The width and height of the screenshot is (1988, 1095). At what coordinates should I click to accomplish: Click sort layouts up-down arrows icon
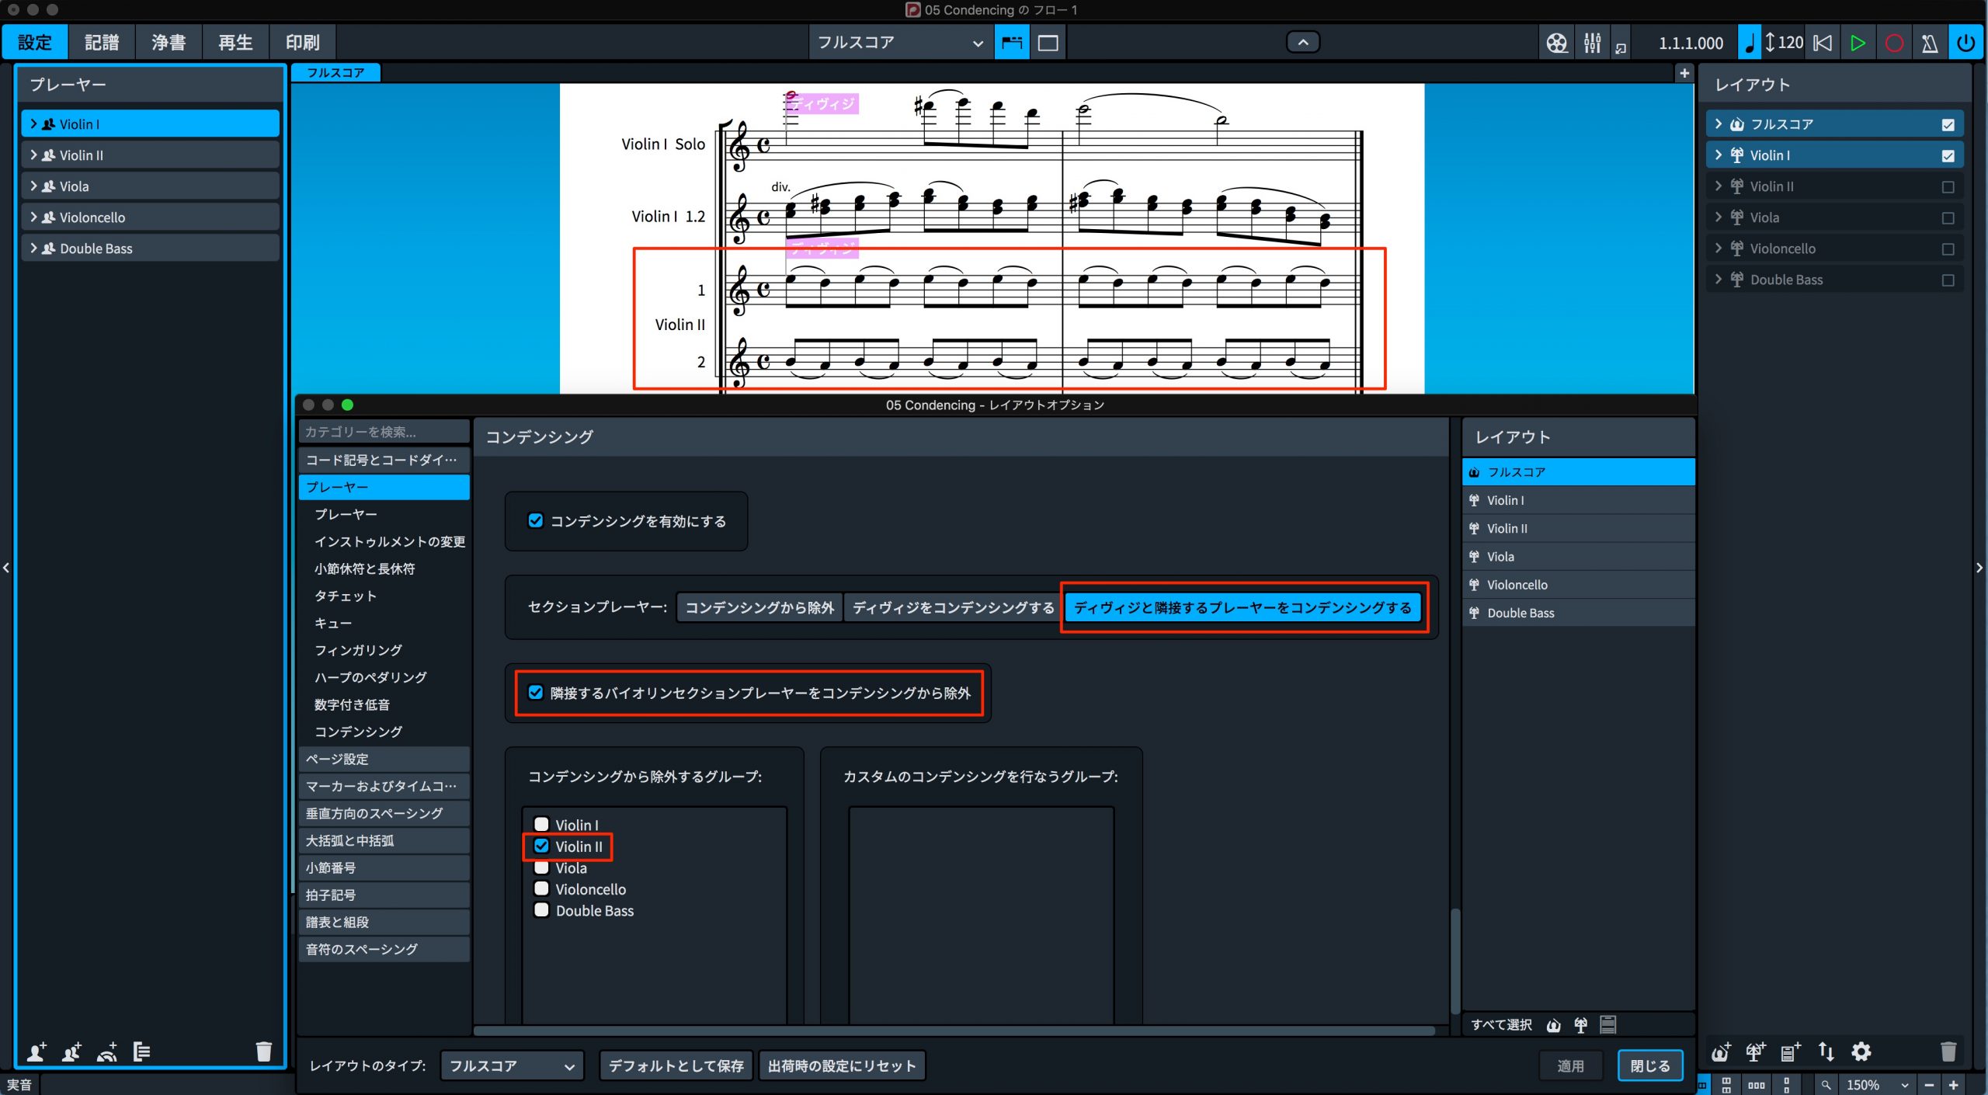(1826, 1052)
